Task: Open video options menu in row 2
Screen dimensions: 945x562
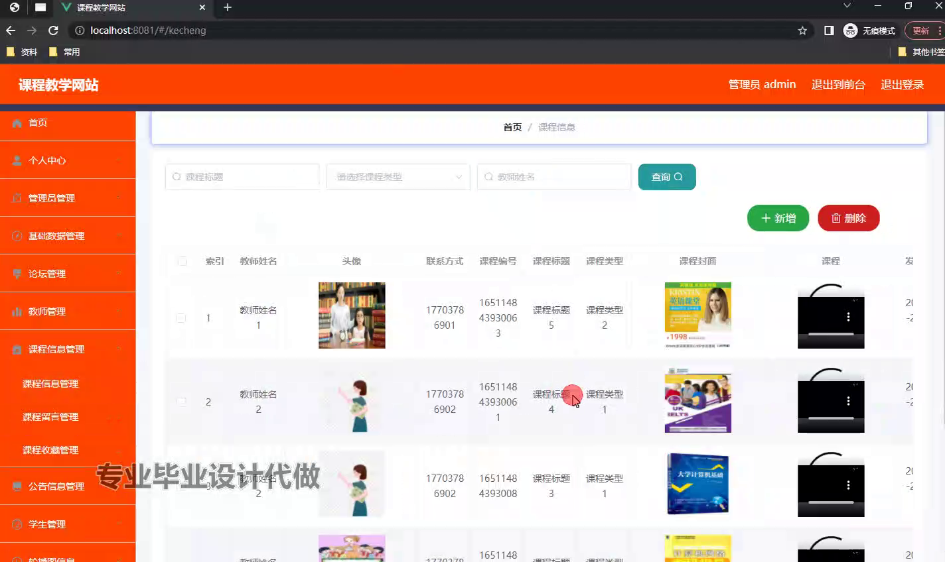Action: click(x=848, y=401)
